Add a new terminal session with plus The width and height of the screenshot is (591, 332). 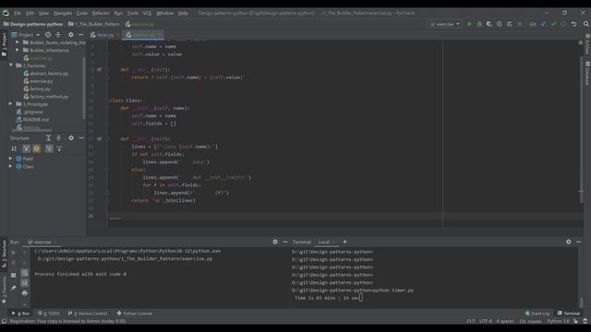click(x=344, y=242)
